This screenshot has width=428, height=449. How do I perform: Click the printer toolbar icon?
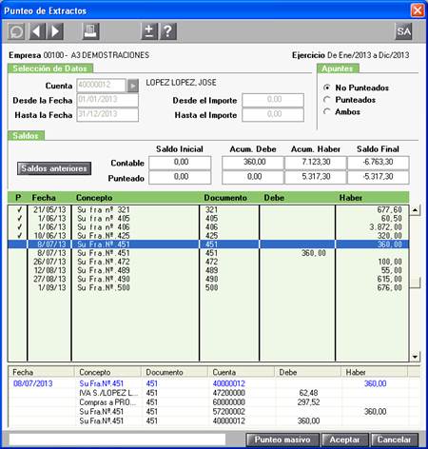coord(90,31)
